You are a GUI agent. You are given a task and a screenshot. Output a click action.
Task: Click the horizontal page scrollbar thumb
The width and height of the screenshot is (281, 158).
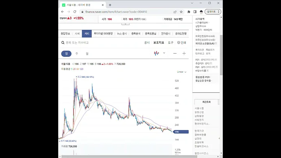[129, 156]
